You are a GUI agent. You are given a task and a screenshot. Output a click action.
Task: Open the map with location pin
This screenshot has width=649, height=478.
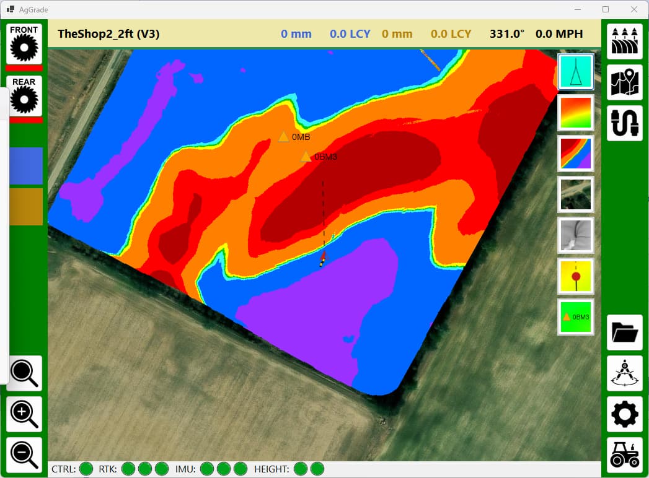(x=624, y=82)
